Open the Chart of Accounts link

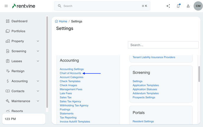70,73
